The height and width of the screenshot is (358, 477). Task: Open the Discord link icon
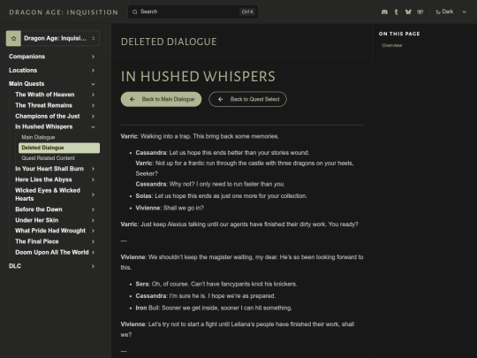(384, 11)
